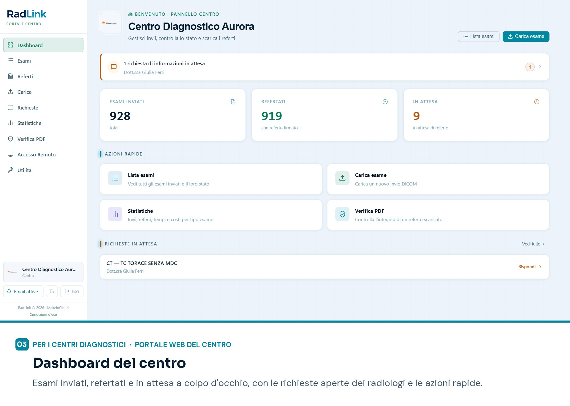570x406 pixels.
Task: Click the Accesso Remoto monitor icon
Action: click(11, 154)
